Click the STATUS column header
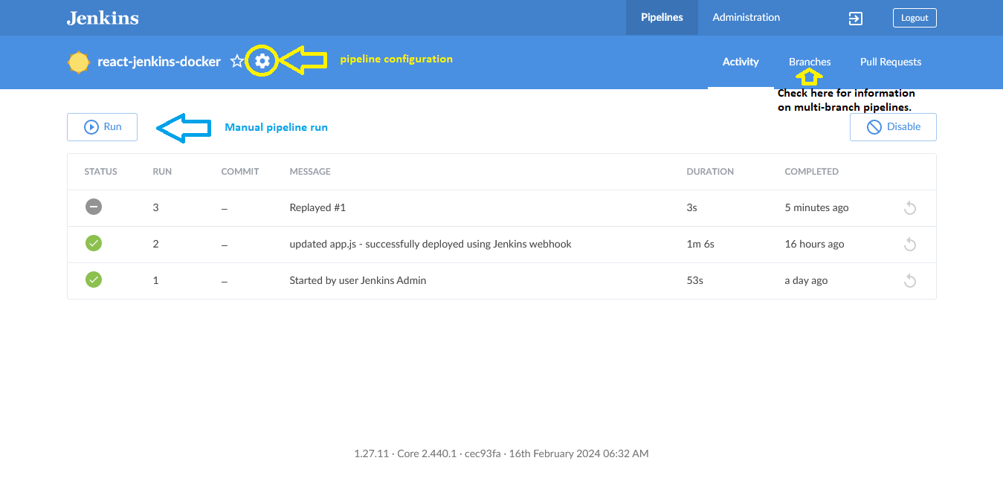 coord(101,172)
